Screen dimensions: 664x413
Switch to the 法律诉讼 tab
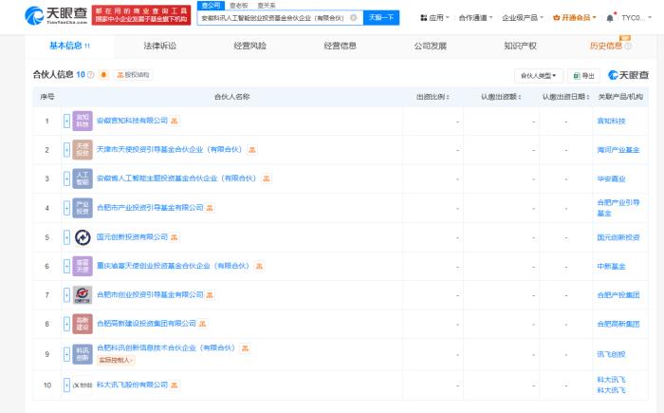159,46
